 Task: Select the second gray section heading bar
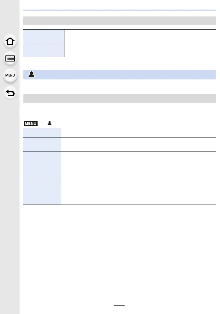[119, 98]
